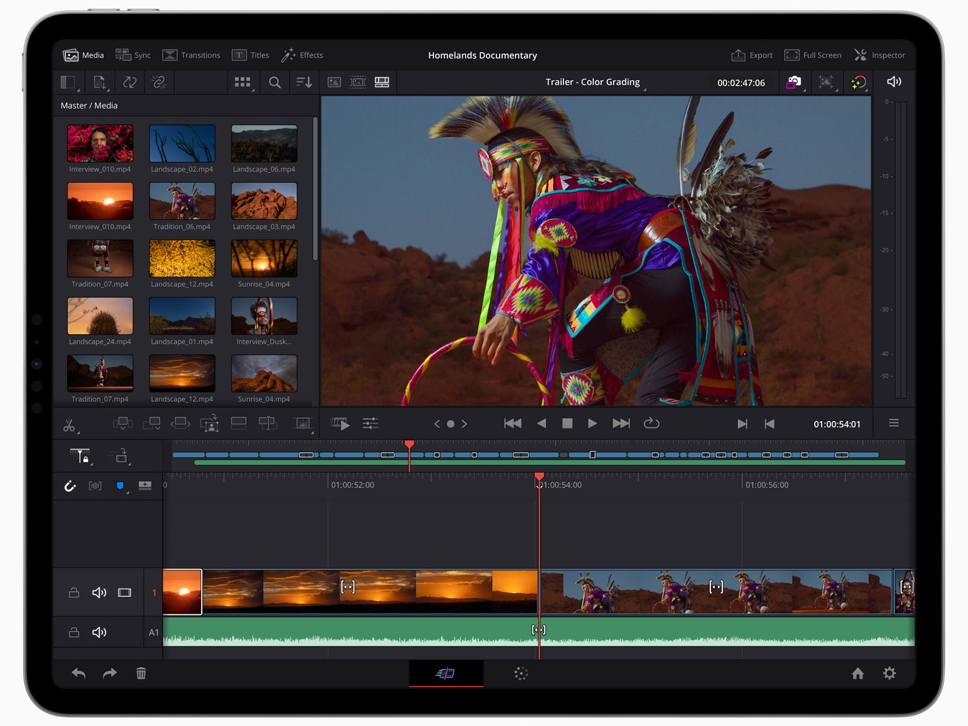Switch to the Effects tab

[x=303, y=55]
